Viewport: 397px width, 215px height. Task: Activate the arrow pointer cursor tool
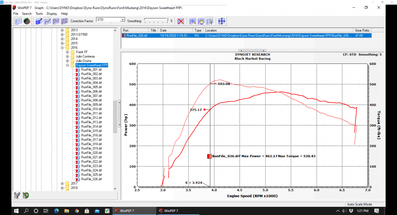tap(210, 21)
